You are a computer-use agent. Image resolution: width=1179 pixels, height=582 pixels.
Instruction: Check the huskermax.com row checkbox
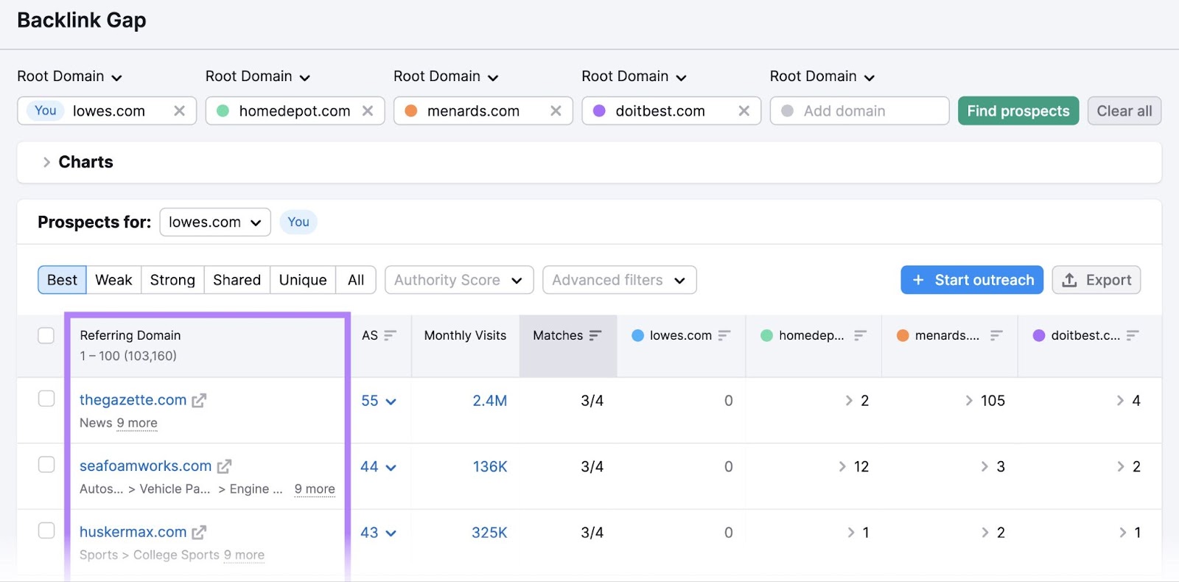click(46, 530)
